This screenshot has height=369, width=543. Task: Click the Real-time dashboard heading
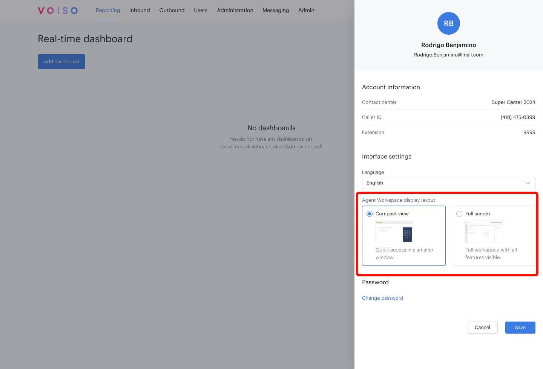(x=85, y=39)
